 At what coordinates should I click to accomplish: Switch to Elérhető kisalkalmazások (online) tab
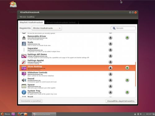point(61,22)
